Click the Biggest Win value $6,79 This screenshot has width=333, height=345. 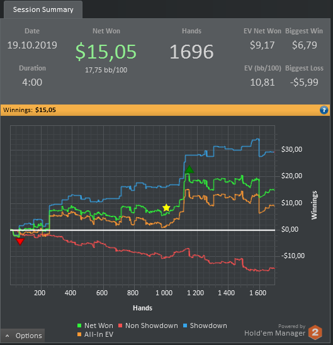[x=305, y=45]
